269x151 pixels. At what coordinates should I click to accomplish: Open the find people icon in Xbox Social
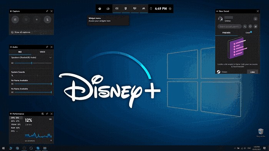[245, 27]
